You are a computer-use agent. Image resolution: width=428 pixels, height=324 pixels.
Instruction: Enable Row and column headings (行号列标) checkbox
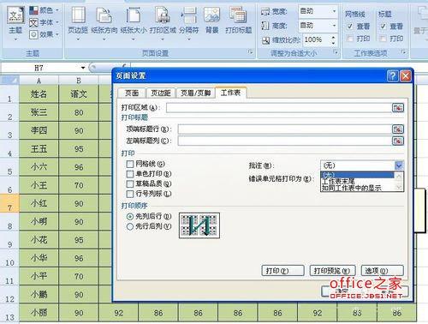pyautogui.click(x=130, y=194)
